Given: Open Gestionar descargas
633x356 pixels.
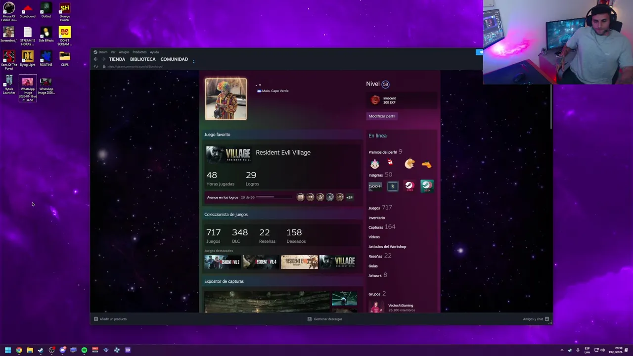Looking at the screenshot, I should [325, 319].
